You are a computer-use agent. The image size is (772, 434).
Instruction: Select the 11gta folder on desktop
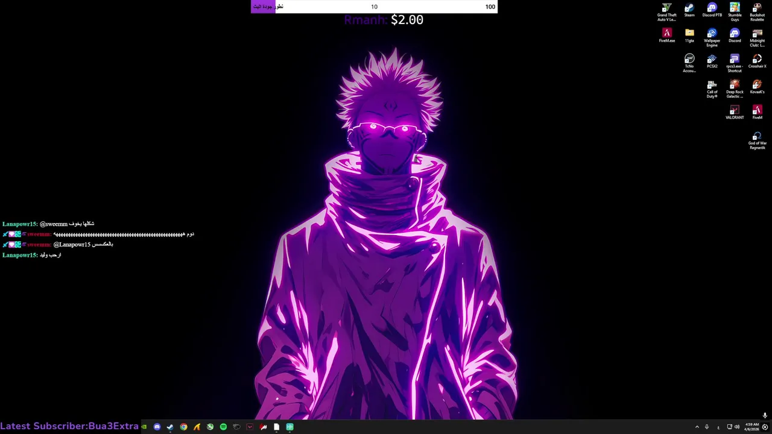pyautogui.click(x=689, y=36)
